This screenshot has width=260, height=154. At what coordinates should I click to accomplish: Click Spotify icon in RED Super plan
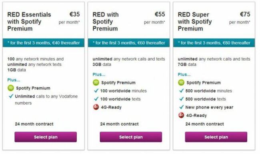[x=181, y=82]
